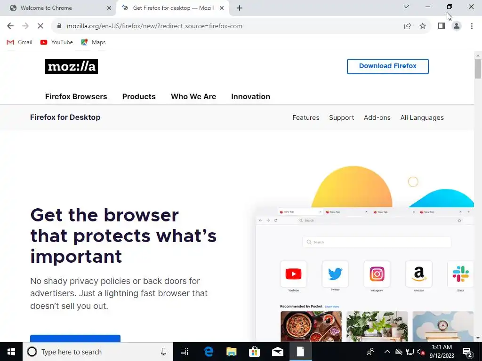Click the page vertical scrollbar thumb

(x=478, y=69)
